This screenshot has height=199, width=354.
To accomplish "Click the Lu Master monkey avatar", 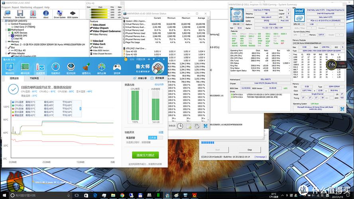I will pyautogui.click(x=158, y=68).
